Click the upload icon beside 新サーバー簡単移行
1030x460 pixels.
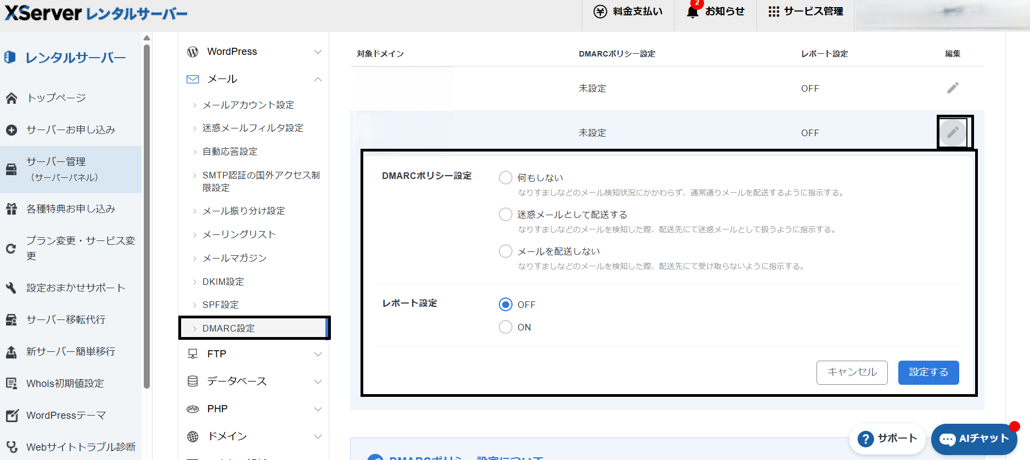(x=12, y=352)
